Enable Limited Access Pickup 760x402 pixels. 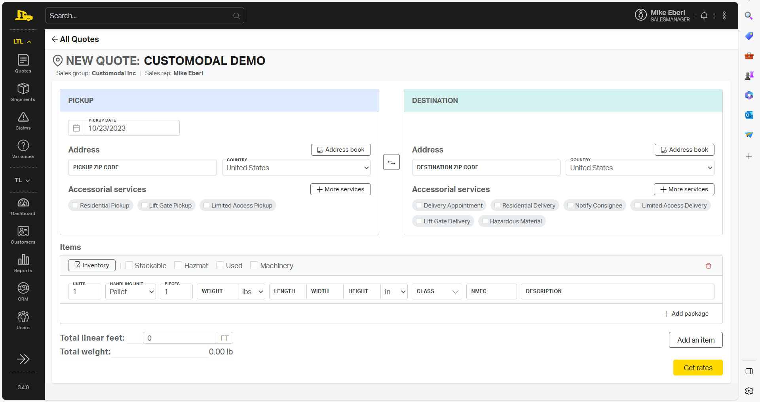(x=207, y=205)
